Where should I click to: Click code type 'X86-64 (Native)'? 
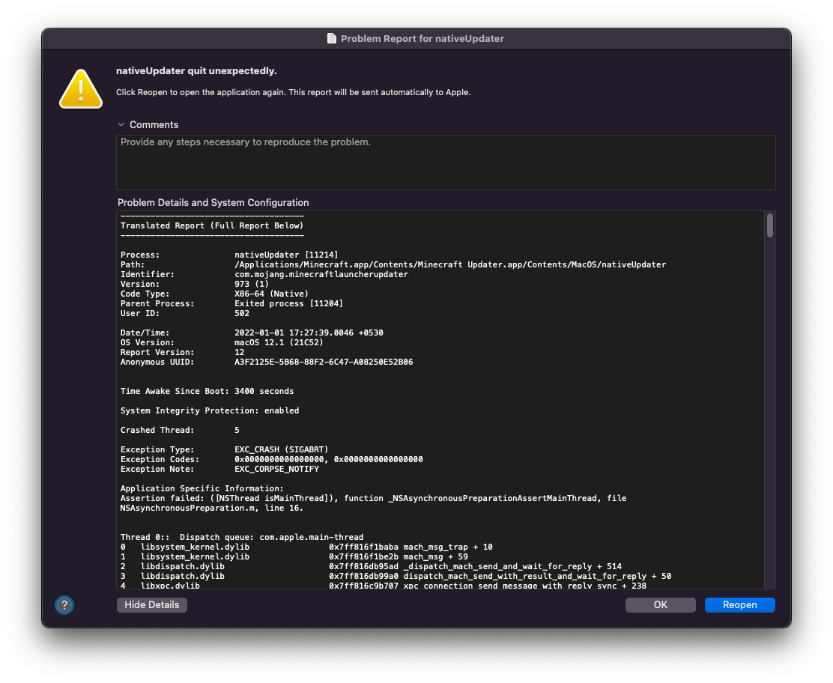(x=271, y=294)
